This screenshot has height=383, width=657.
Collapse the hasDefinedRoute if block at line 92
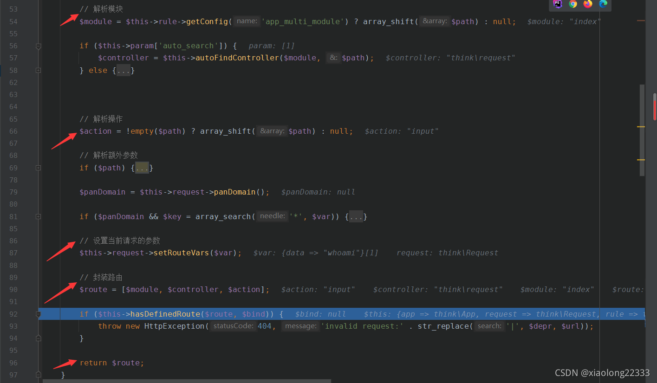[x=39, y=314]
